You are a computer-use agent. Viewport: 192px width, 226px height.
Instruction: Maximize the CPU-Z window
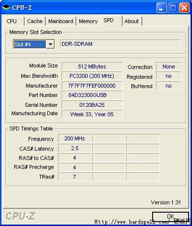pos(173,7)
